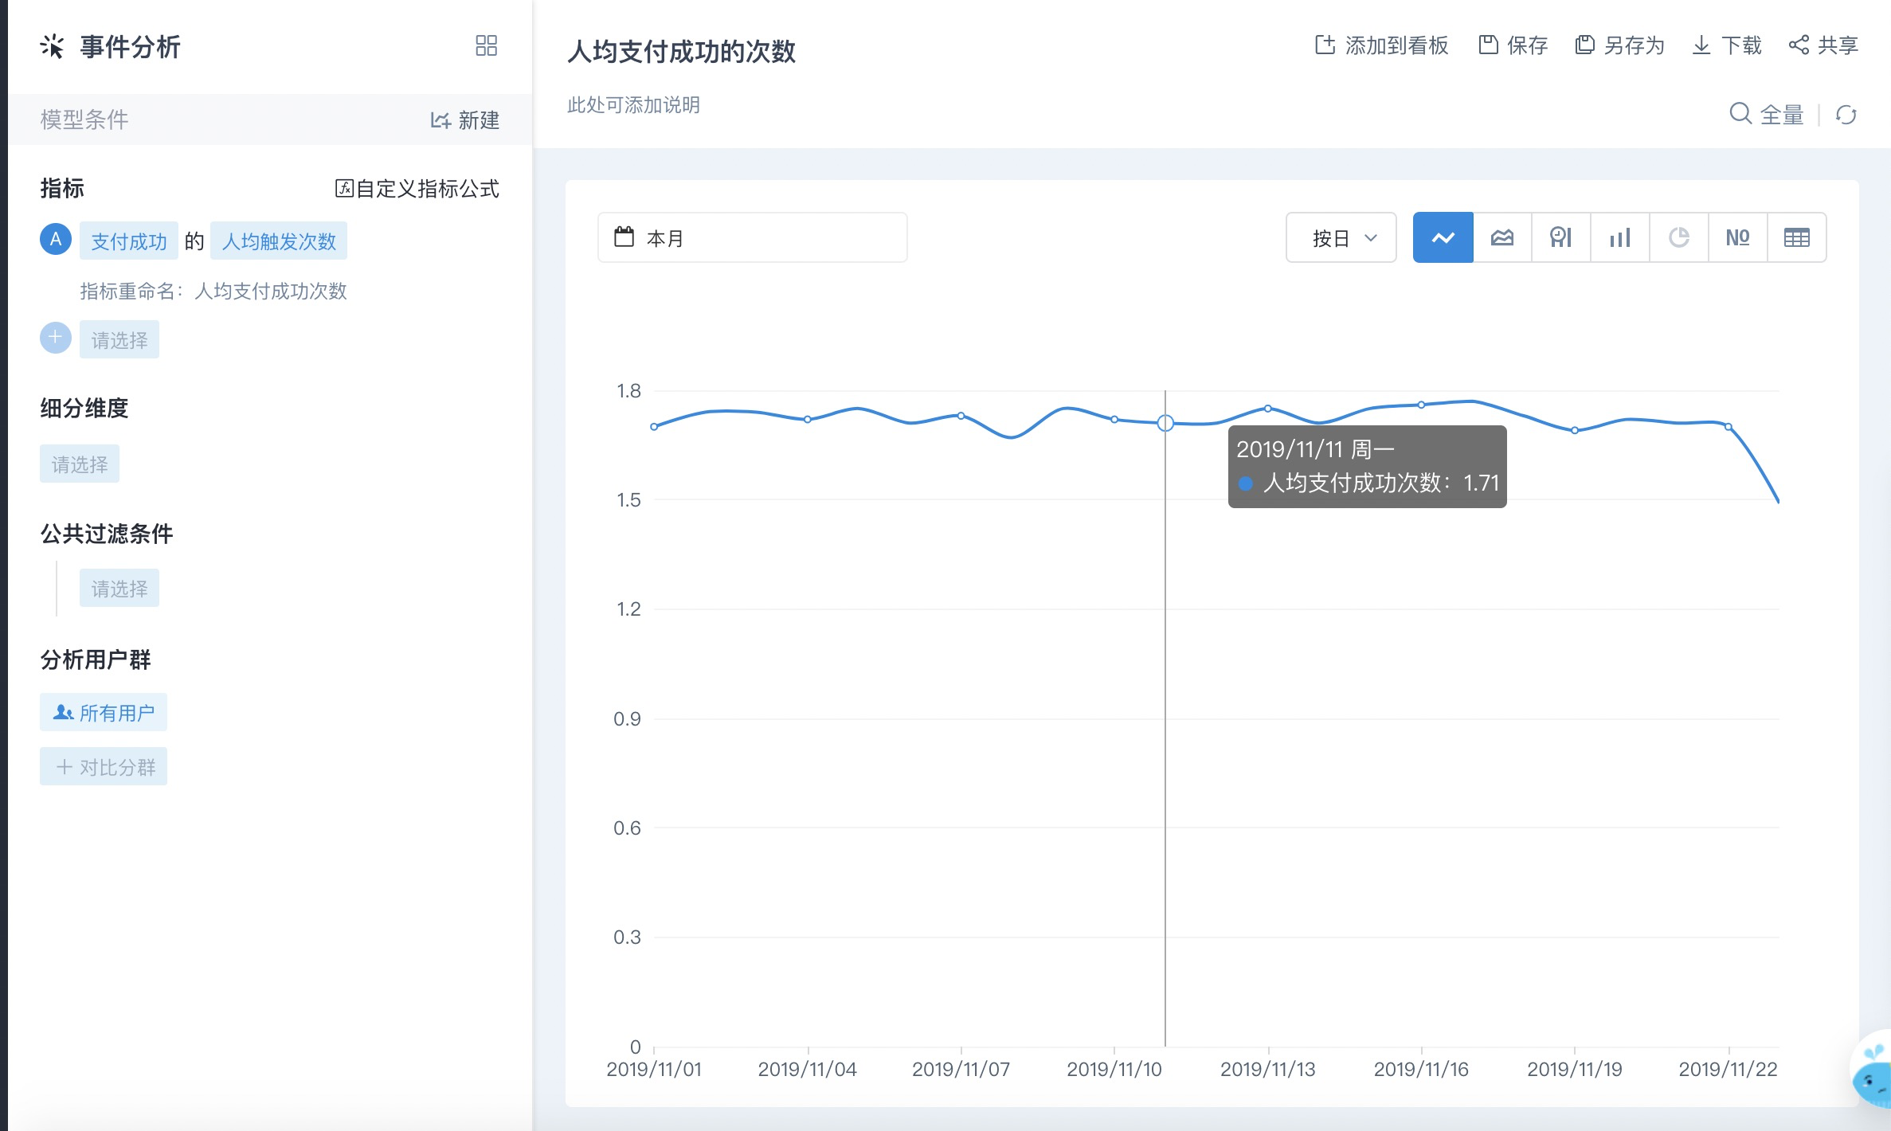This screenshot has height=1131, width=1891.
Task: Click the event analysis sparkle icon
Action: pos(53,46)
